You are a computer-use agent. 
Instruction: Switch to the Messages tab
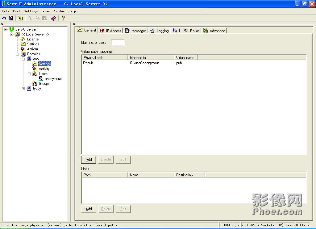pyautogui.click(x=136, y=31)
